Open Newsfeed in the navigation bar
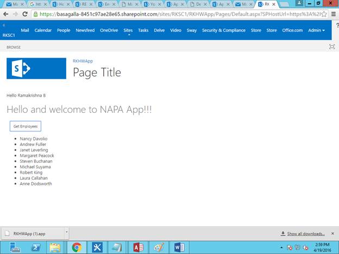The image size is (339, 254). 85,30
